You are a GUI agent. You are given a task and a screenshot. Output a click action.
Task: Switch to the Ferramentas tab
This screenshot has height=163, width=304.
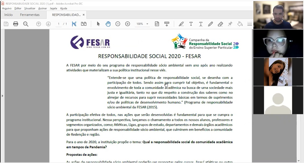pos(30,15)
